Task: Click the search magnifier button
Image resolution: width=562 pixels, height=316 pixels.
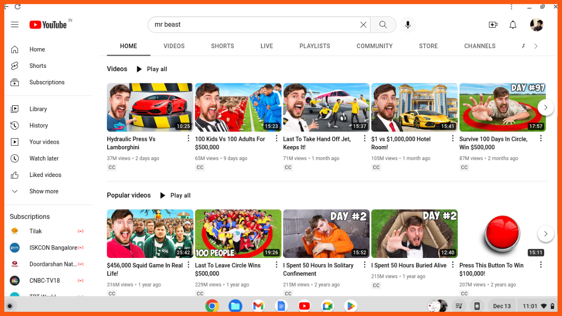Action: pyautogui.click(x=383, y=25)
